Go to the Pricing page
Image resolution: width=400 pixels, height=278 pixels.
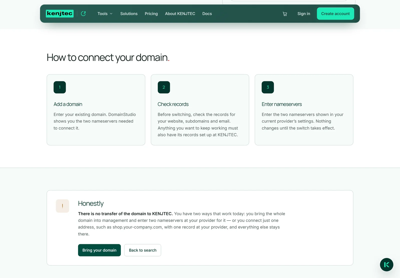[151, 14]
